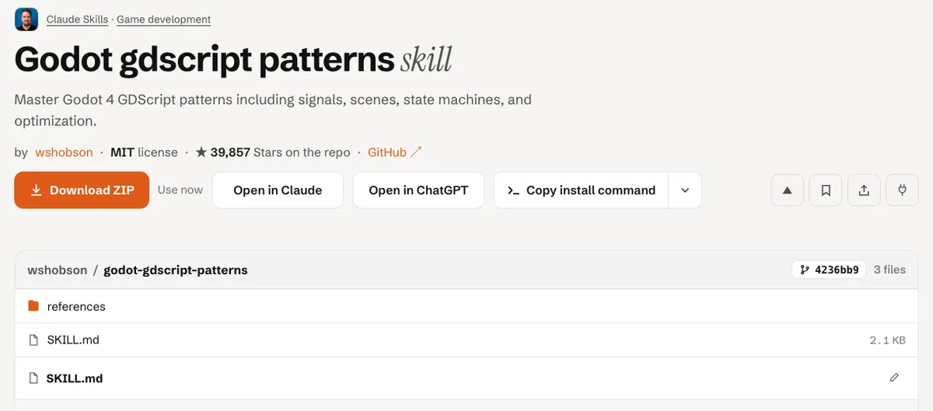
Task: Click the wshobson repo owner name
Action: [57, 270]
